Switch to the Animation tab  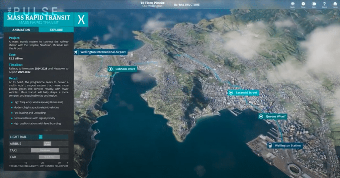point(21,30)
